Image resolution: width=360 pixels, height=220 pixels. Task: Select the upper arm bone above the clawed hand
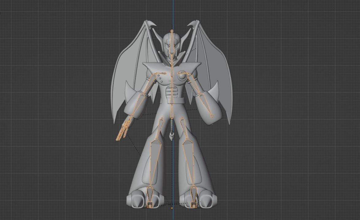150,84
